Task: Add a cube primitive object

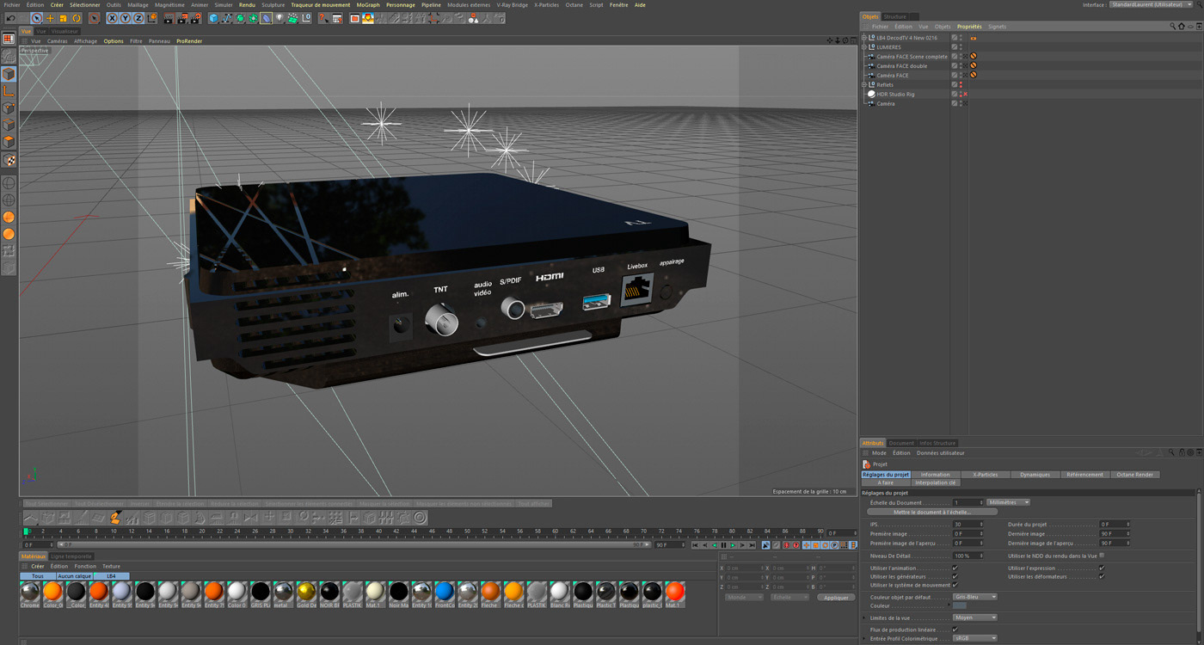Action: click(214, 18)
